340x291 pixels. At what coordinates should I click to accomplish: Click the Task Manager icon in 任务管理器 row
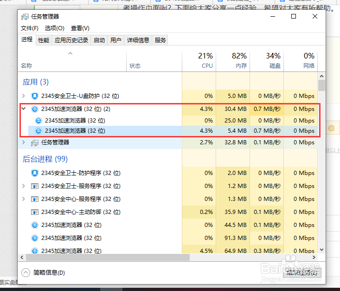tap(35, 142)
